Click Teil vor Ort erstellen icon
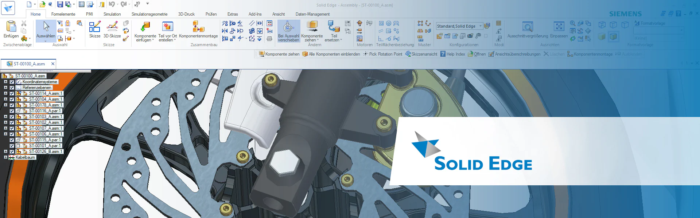 tap(167, 27)
